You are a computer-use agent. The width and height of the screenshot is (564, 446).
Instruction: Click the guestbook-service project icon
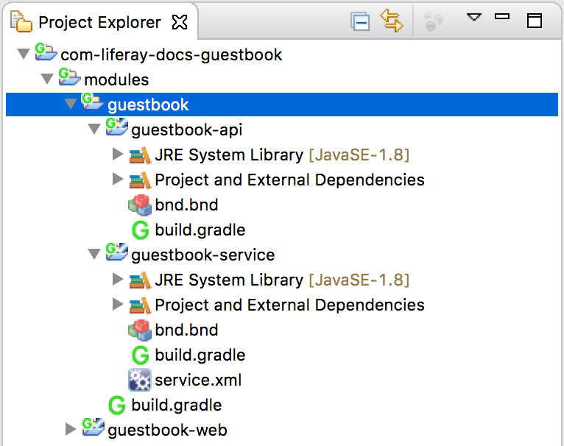(x=116, y=252)
